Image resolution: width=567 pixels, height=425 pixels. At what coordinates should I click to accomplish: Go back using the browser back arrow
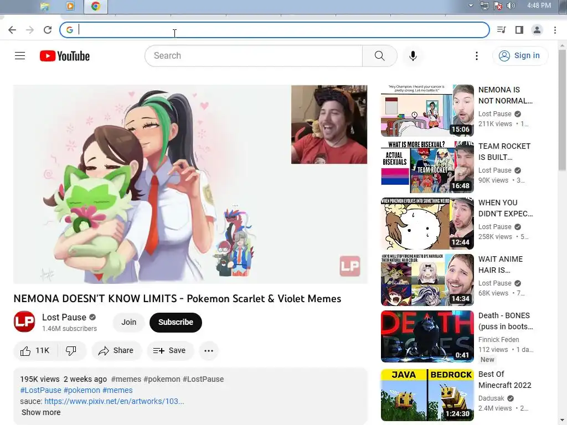(x=12, y=30)
